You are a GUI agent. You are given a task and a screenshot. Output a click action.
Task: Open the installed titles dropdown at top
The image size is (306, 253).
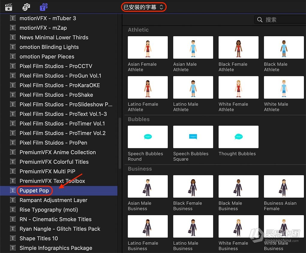(144, 7)
